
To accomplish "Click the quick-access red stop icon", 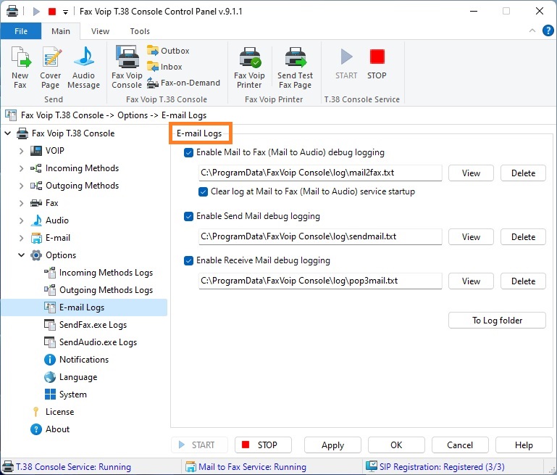I will pyautogui.click(x=52, y=12).
